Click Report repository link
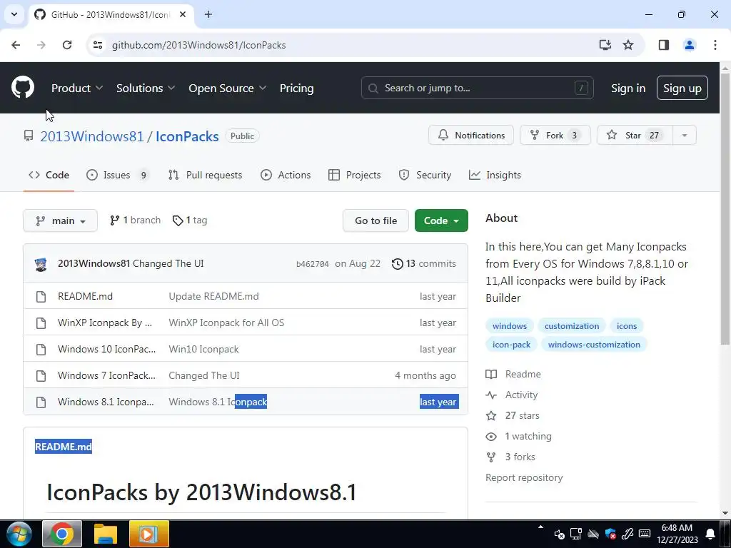 (524, 477)
